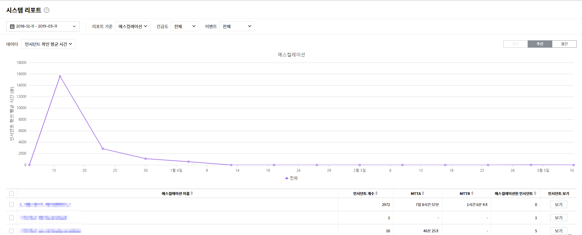
Task: Click 보기 button for the 2972 incidents row
Action: pos(558,205)
